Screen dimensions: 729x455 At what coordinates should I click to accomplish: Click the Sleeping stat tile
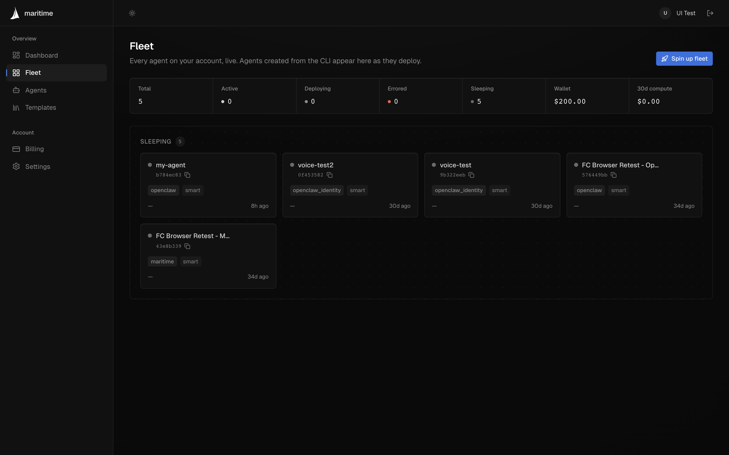[x=504, y=96]
